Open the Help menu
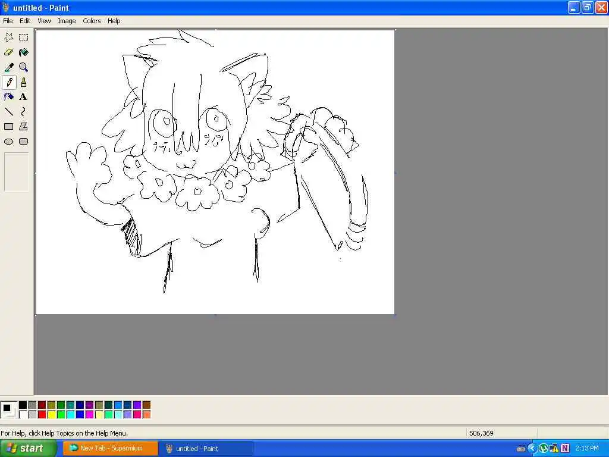This screenshot has height=457, width=609. tap(114, 21)
